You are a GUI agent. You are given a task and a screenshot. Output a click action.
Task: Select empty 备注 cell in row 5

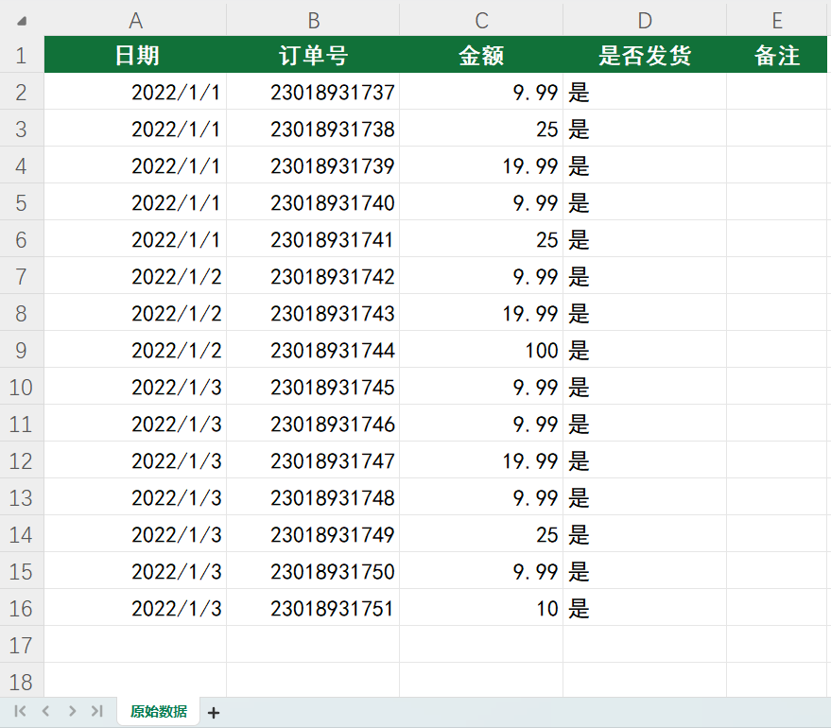777,202
